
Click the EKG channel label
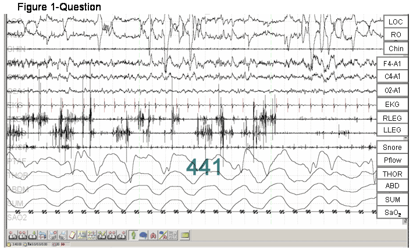(396, 105)
